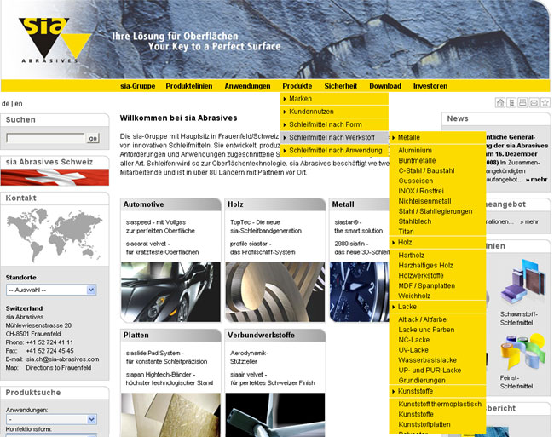Choose Titan entry
Image resolution: width=554 pixels, height=437 pixels.
406,232
